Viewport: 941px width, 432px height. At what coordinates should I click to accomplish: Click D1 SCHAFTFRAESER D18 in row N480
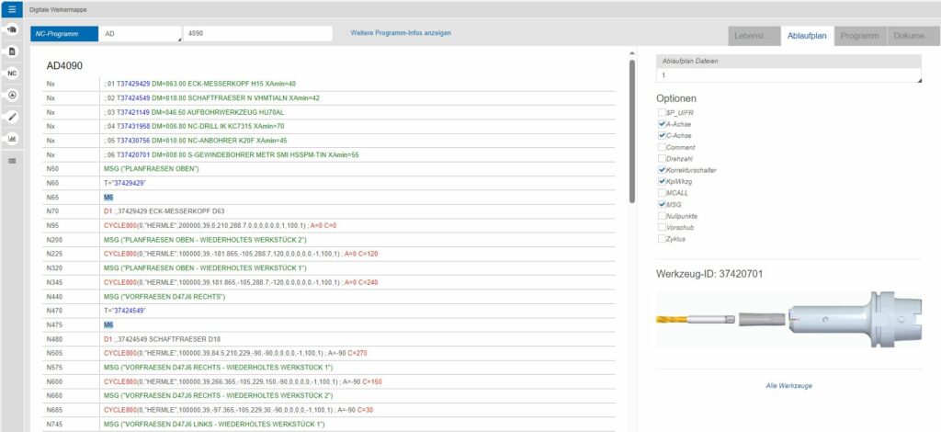162,339
